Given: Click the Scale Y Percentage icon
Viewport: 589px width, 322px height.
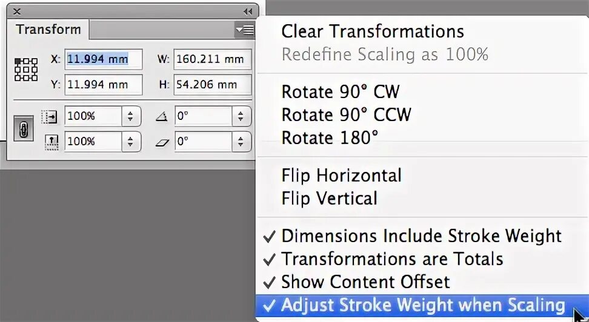Looking at the screenshot, I should click(52, 142).
